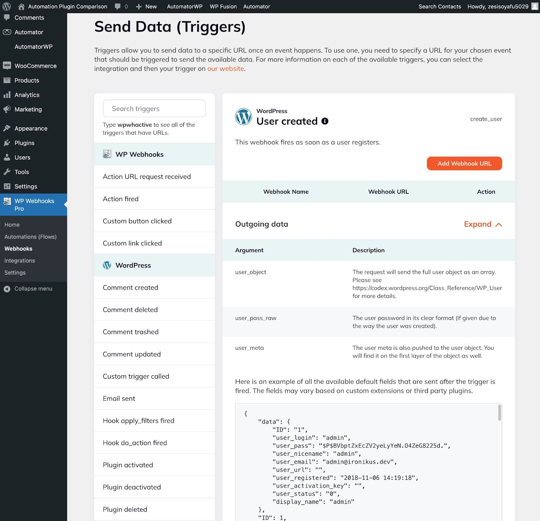Open the Home submenu item

[x=12, y=225]
